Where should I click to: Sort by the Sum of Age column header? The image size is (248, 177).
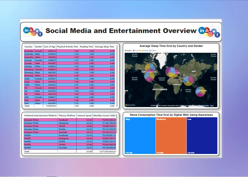point(50,47)
